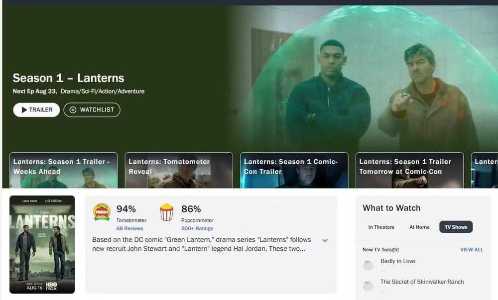Screen dimensions: 498x300
Task: Open The Secret of Skinwalker Ranch listing
Action: point(422,282)
